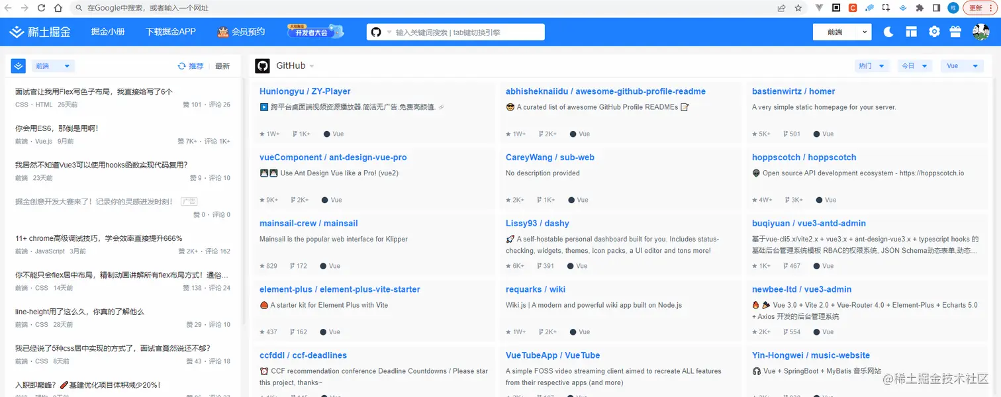
Task: Open 会员预约 in top navigation
Action: [x=248, y=32]
